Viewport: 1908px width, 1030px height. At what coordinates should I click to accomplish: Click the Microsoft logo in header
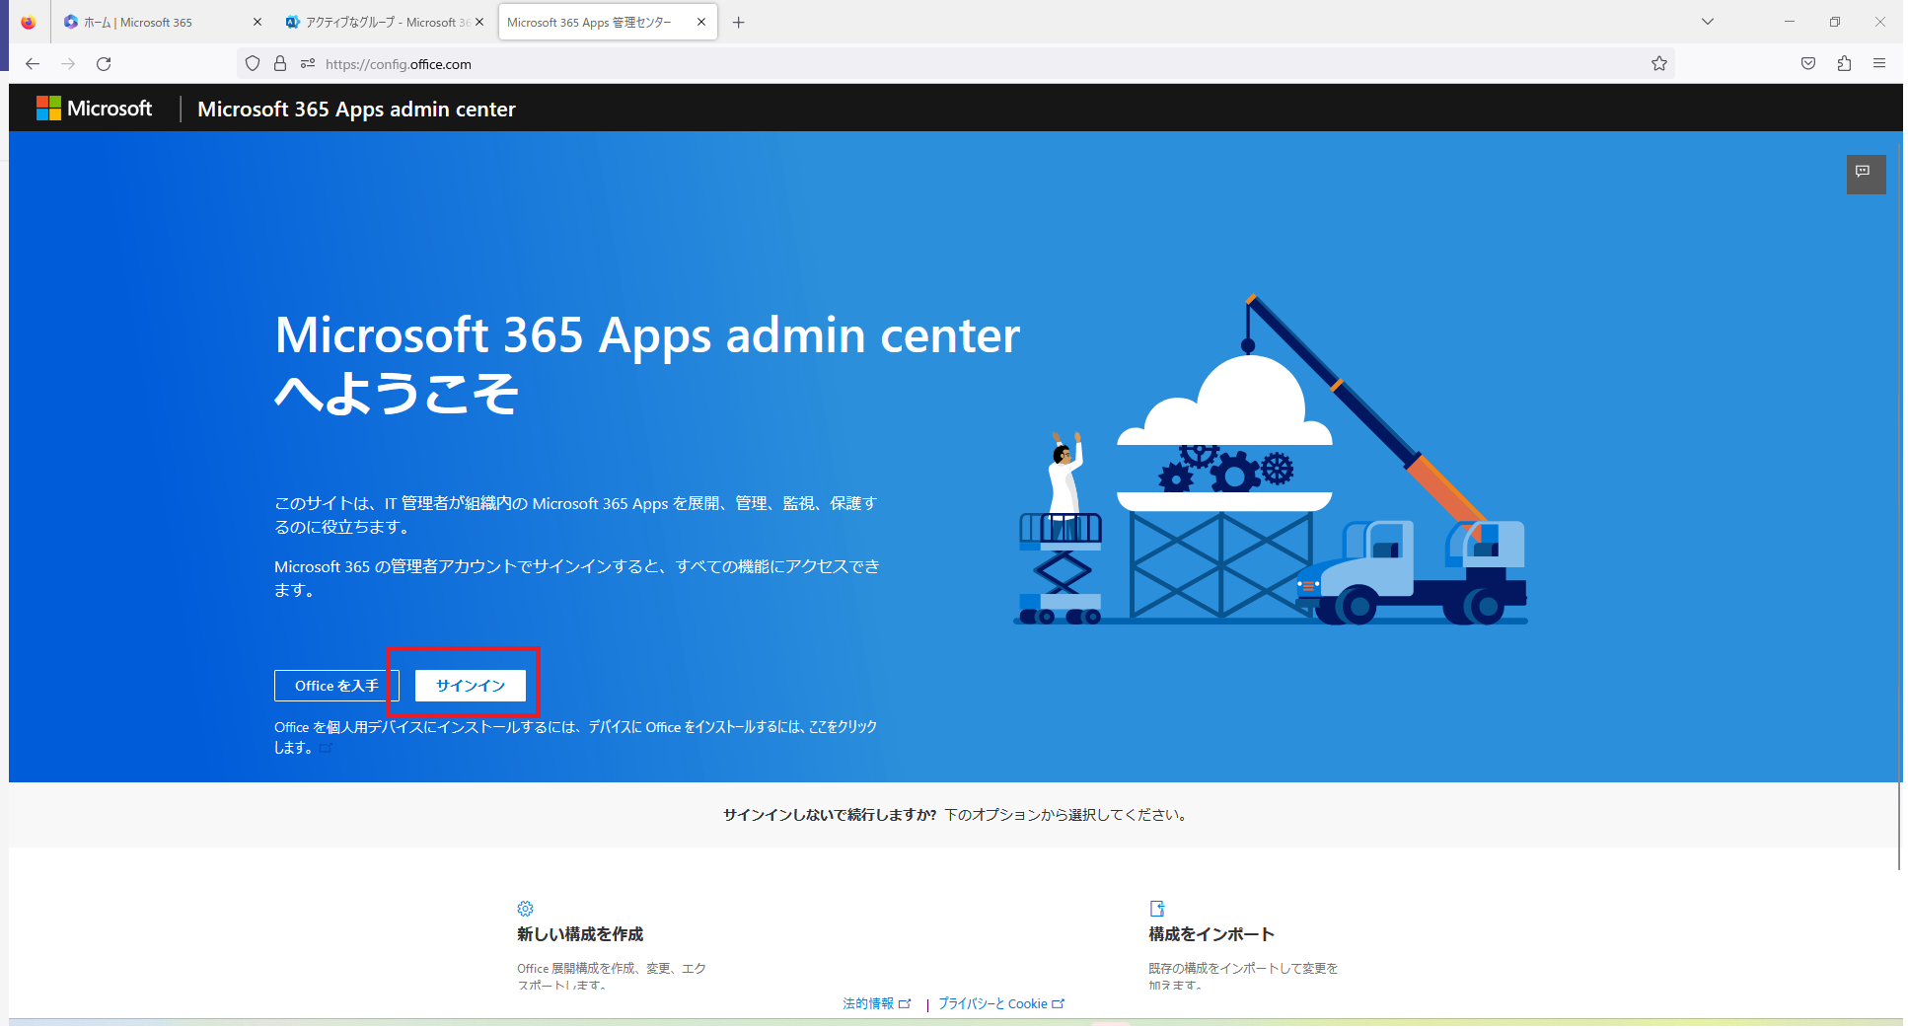pyautogui.click(x=95, y=109)
